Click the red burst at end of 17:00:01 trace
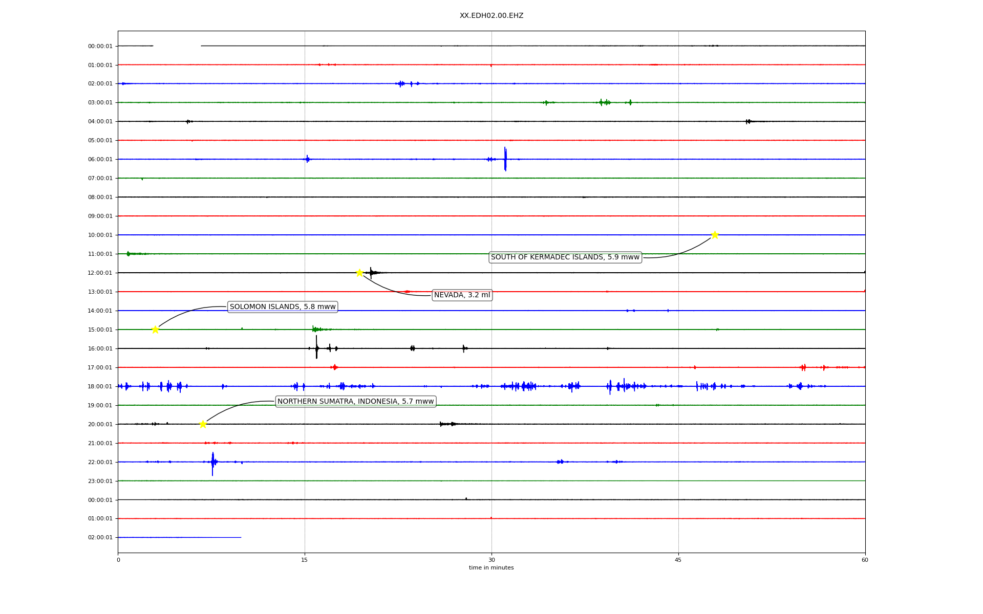This screenshot has height=614, width=983. tap(803, 367)
